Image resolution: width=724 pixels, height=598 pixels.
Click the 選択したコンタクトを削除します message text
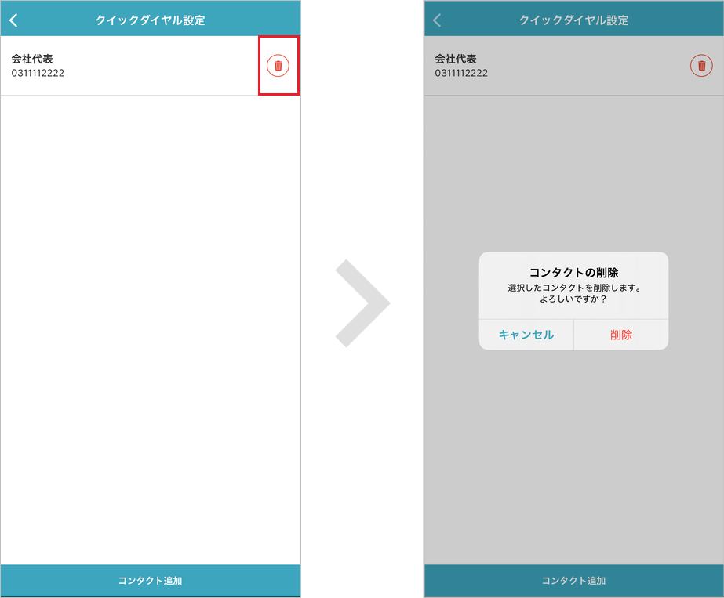[574, 288]
